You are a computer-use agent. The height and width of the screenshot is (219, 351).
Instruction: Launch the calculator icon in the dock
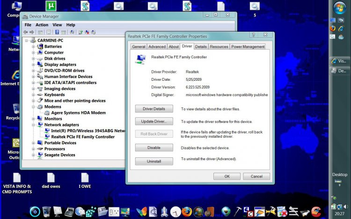[x=69, y=212]
